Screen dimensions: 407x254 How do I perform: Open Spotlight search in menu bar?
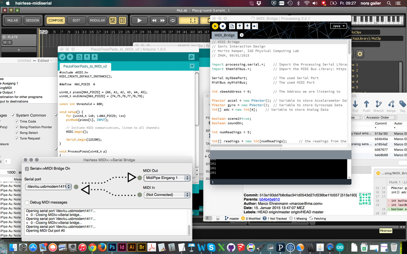pyautogui.click(x=389, y=3)
